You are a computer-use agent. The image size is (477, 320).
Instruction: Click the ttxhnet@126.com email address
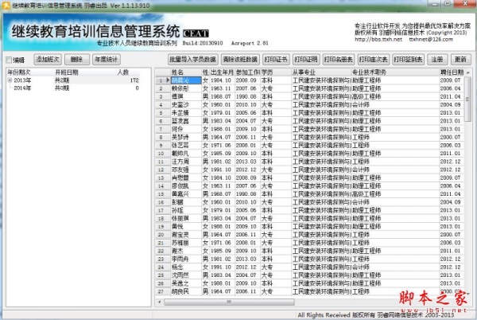431,39
